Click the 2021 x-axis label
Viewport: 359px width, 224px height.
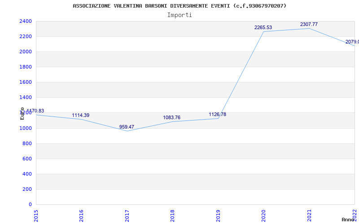tap(309, 216)
